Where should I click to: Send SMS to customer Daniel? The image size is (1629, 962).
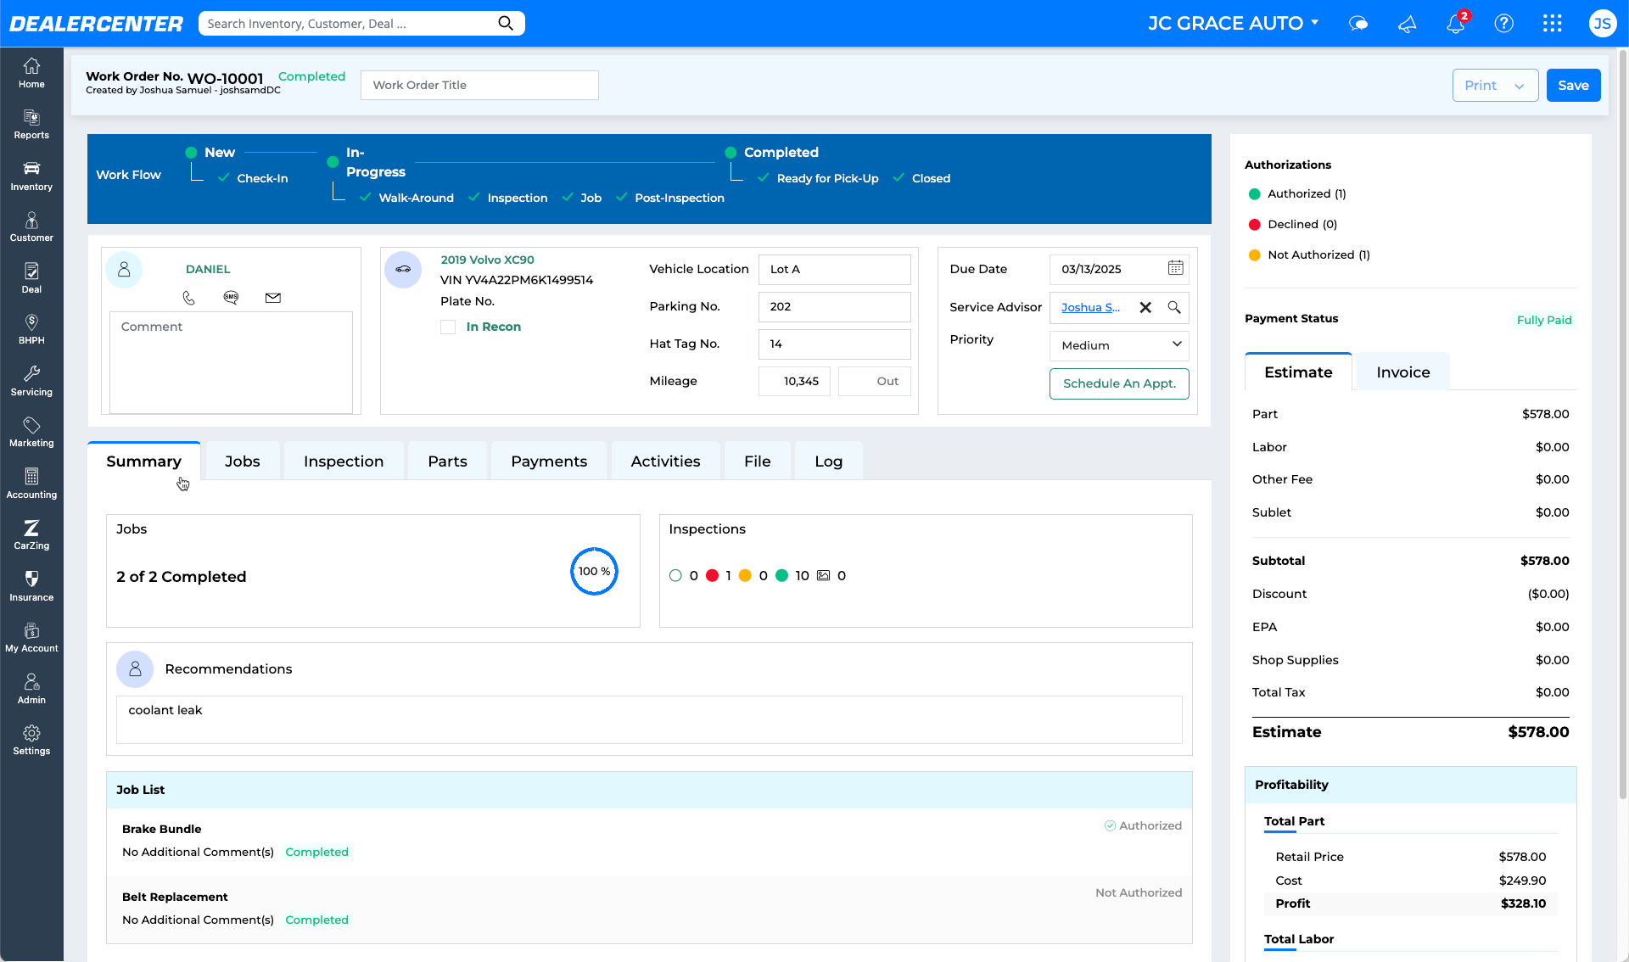tap(231, 297)
